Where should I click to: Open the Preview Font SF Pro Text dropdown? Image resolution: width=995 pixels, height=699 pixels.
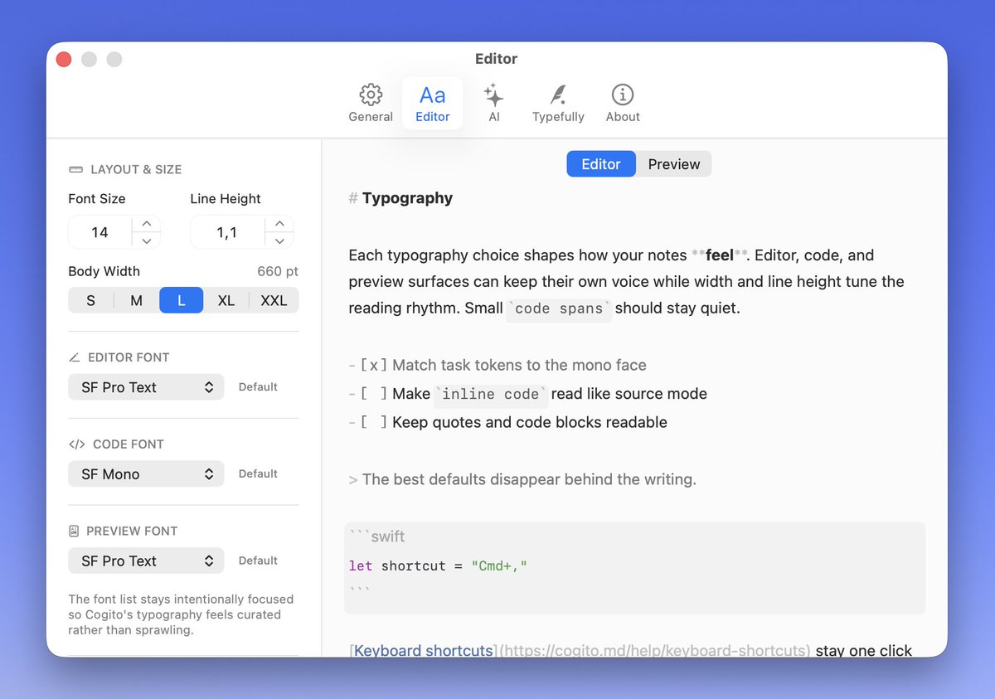146,561
